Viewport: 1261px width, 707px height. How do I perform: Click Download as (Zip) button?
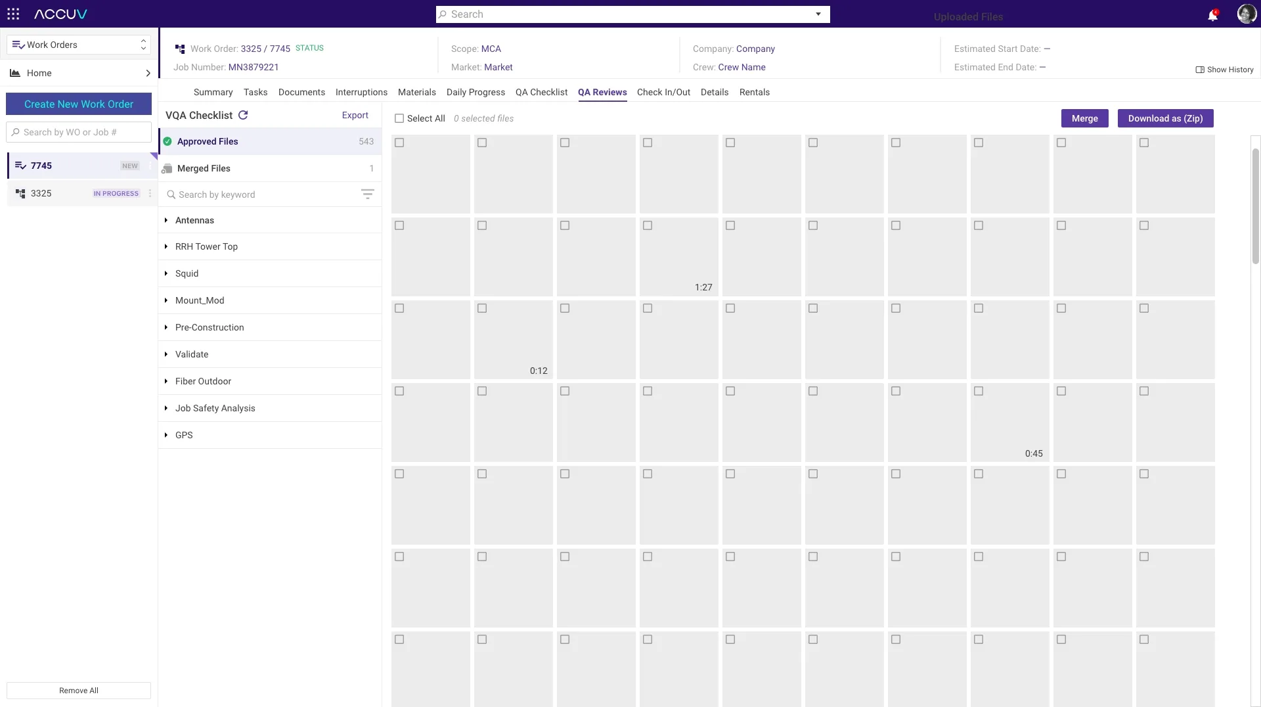1166,118
